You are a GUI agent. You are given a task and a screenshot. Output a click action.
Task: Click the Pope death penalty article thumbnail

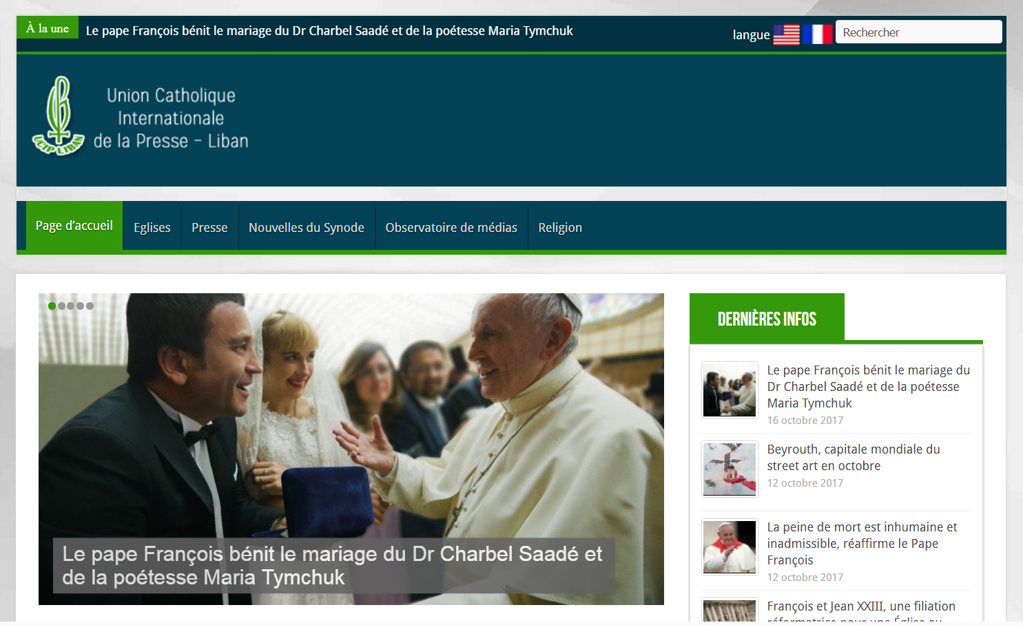[730, 547]
